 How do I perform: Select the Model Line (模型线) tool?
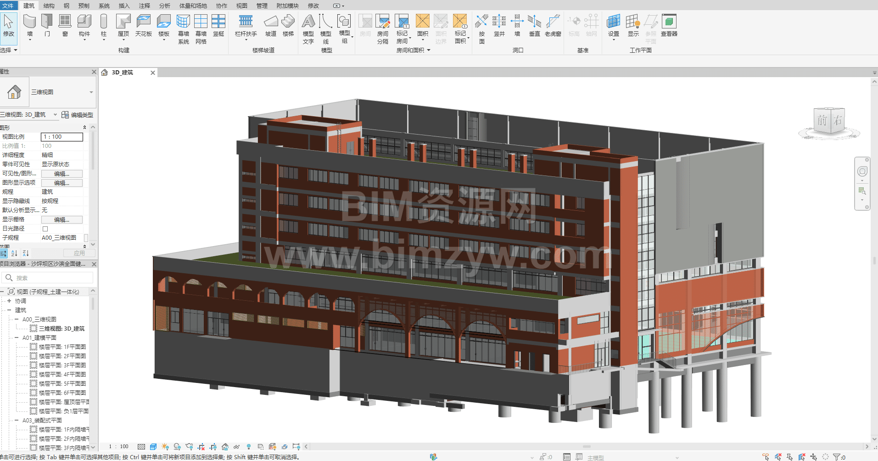pos(326,29)
